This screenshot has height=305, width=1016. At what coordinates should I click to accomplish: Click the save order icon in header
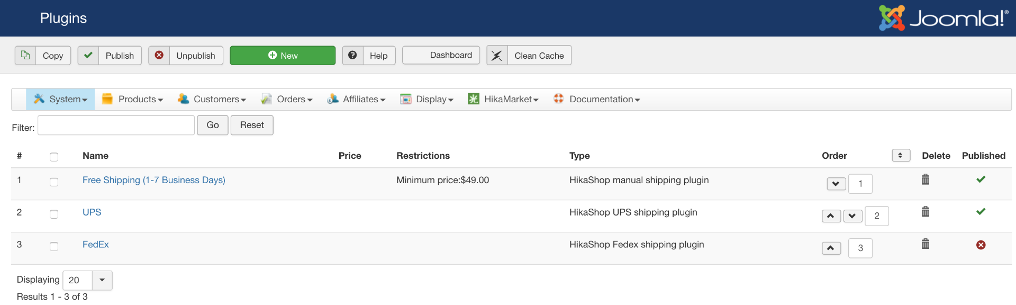click(901, 155)
